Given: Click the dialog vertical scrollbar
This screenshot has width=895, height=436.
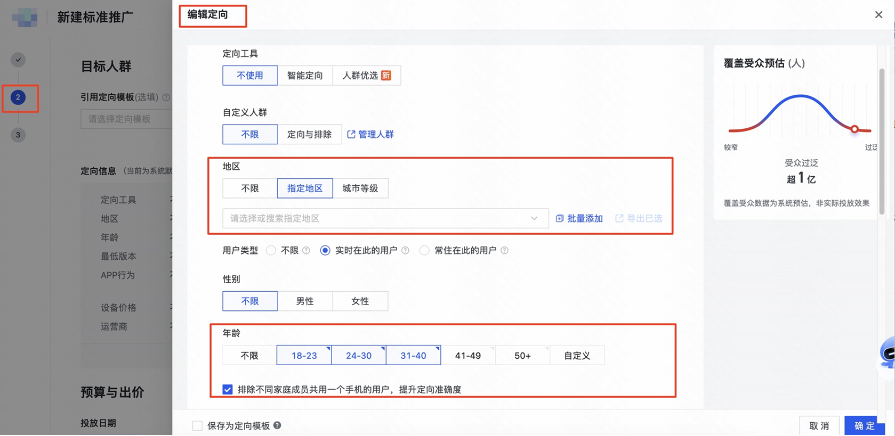Looking at the screenshot, I should click(x=882, y=141).
